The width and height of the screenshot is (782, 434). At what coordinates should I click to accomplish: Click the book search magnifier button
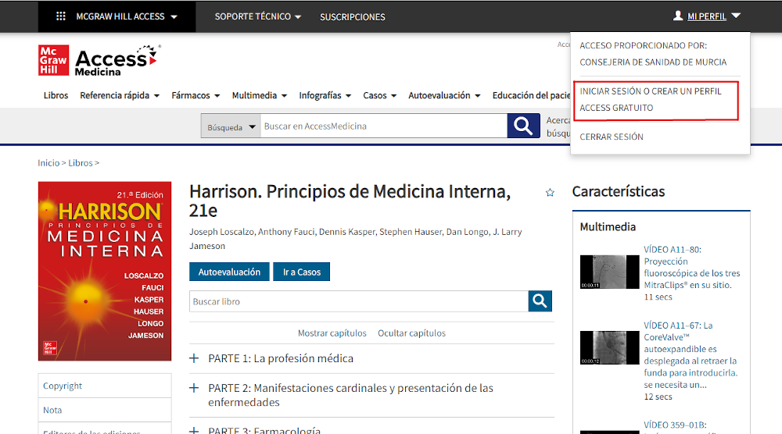pos(540,301)
